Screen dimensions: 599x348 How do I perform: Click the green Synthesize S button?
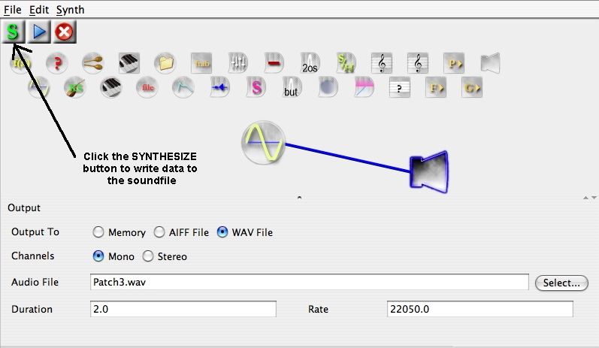click(14, 32)
